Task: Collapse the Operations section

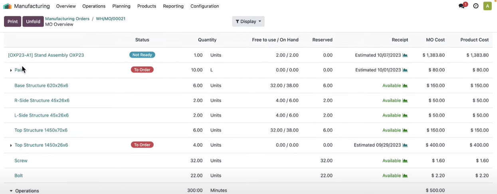Action: click(11, 191)
